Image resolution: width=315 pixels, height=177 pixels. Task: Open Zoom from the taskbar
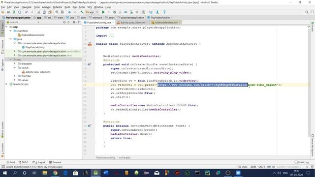point(238,173)
